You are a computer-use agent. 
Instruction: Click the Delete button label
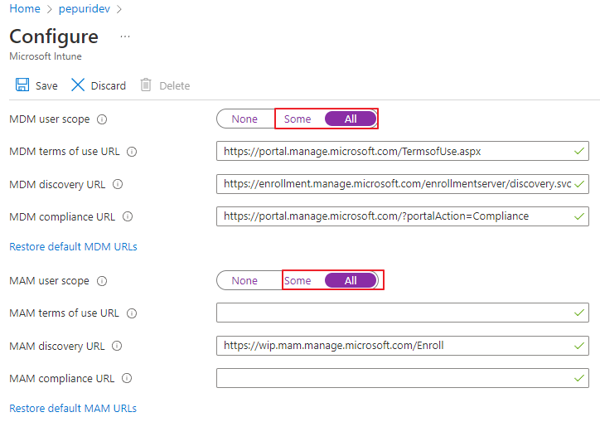tap(175, 85)
